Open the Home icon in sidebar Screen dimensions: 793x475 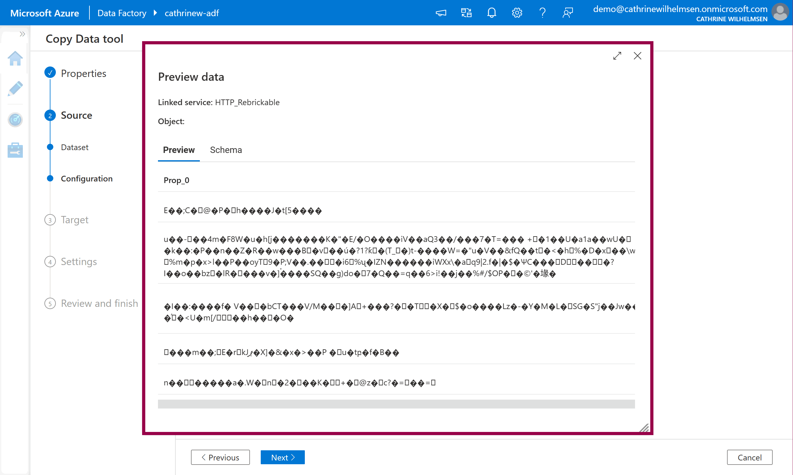(15, 59)
